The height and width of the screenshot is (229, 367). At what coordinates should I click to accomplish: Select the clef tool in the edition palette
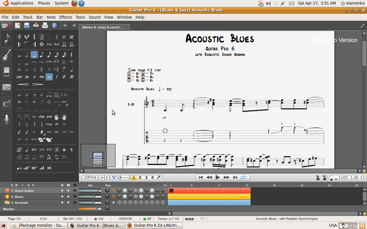(x=19, y=37)
